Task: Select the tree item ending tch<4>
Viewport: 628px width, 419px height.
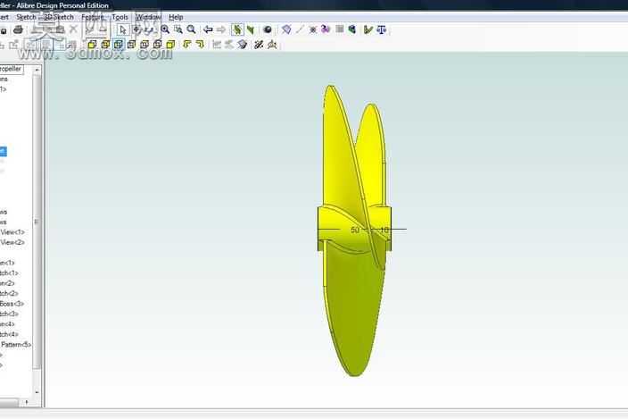Action: pyautogui.click(x=9, y=334)
